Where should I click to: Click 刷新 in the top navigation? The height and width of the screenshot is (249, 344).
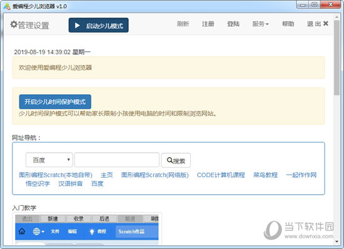point(183,24)
